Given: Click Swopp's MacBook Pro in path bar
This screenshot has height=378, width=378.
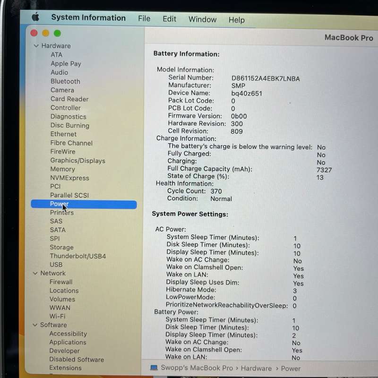Looking at the screenshot, I should [197, 368].
